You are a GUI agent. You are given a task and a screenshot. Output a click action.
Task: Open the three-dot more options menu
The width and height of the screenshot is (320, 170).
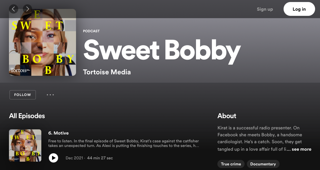(50, 95)
